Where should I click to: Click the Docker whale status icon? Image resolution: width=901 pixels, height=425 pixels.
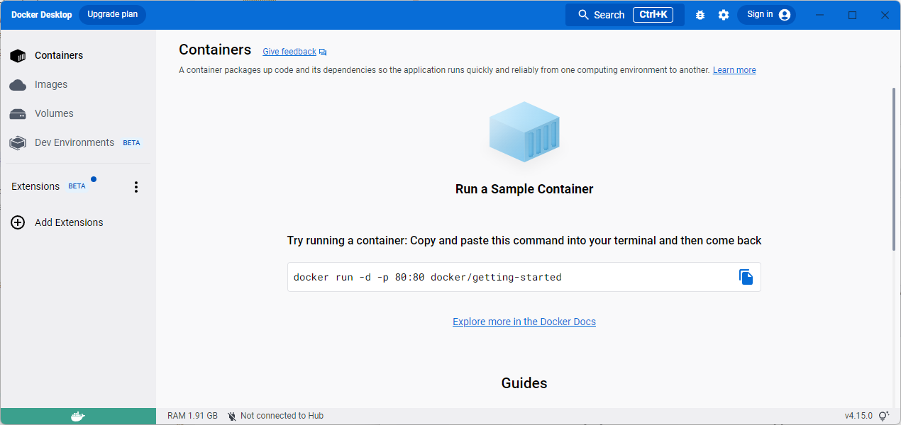coord(78,416)
